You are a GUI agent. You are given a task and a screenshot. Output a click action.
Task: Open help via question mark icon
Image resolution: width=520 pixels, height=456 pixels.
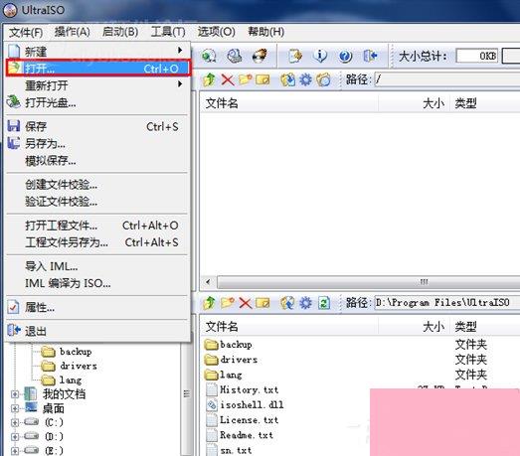[x=345, y=56]
